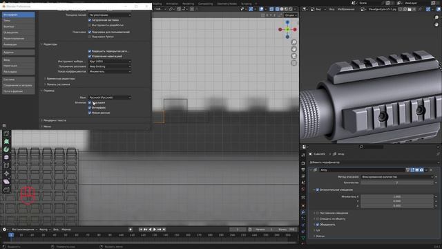Open the Tool properties tab icon

303,155
